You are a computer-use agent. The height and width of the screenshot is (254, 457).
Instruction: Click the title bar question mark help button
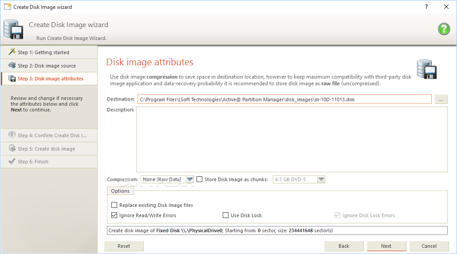426,7
